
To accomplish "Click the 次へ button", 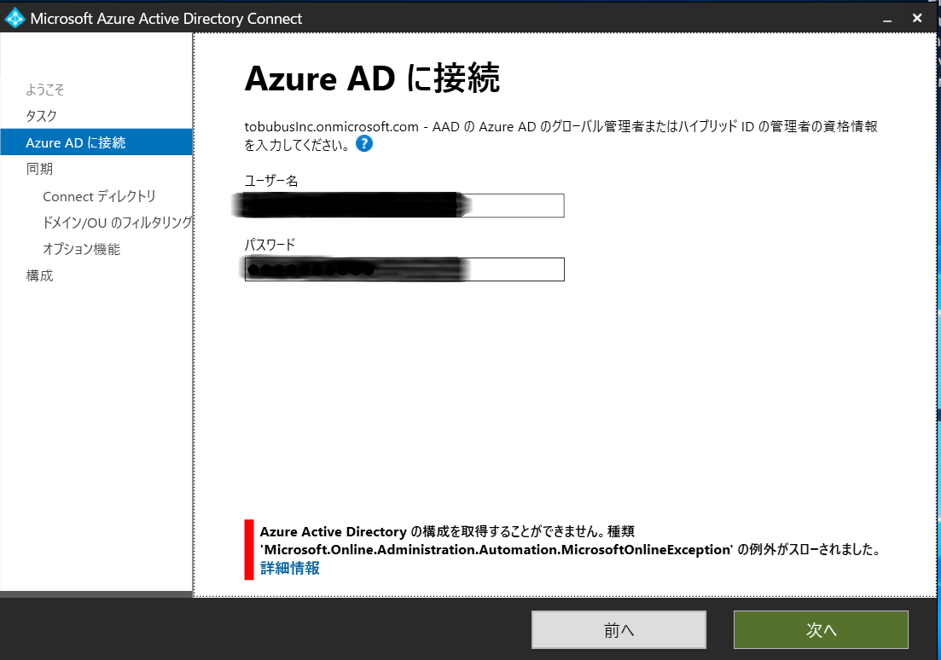I will pyautogui.click(x=821, y=630).
